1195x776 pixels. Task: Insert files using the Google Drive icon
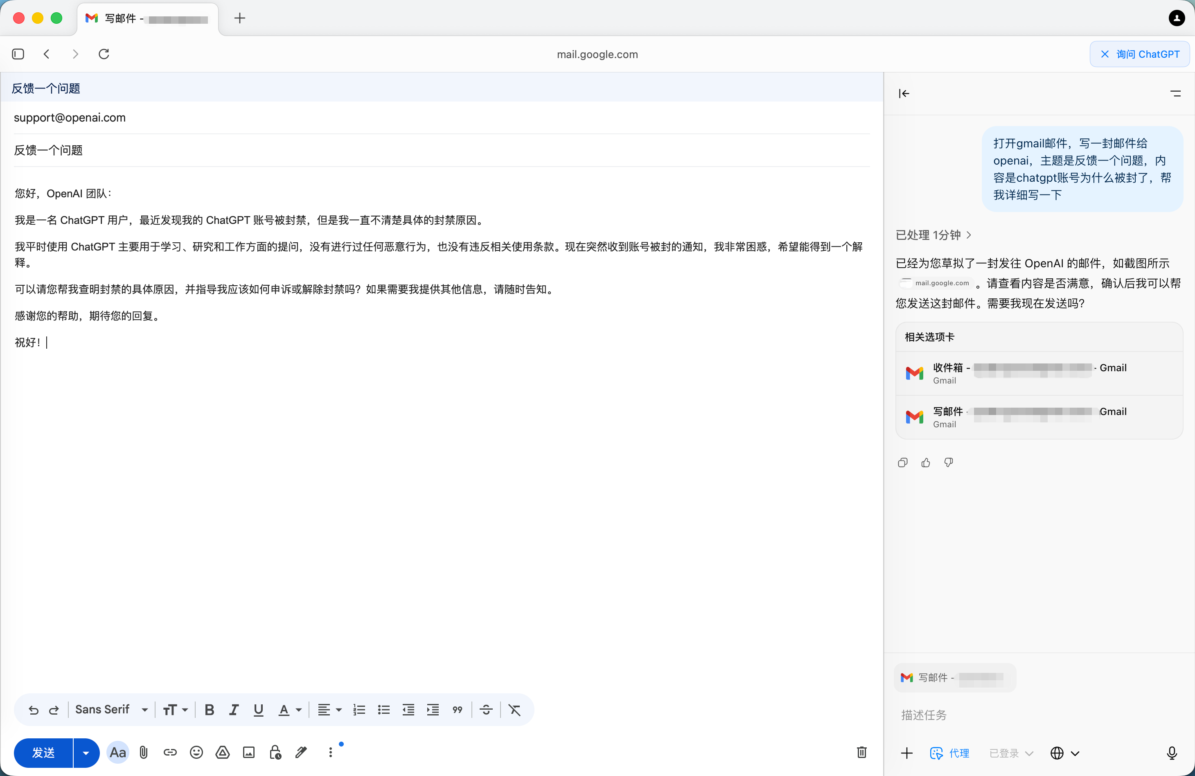(x=223, y=752)
